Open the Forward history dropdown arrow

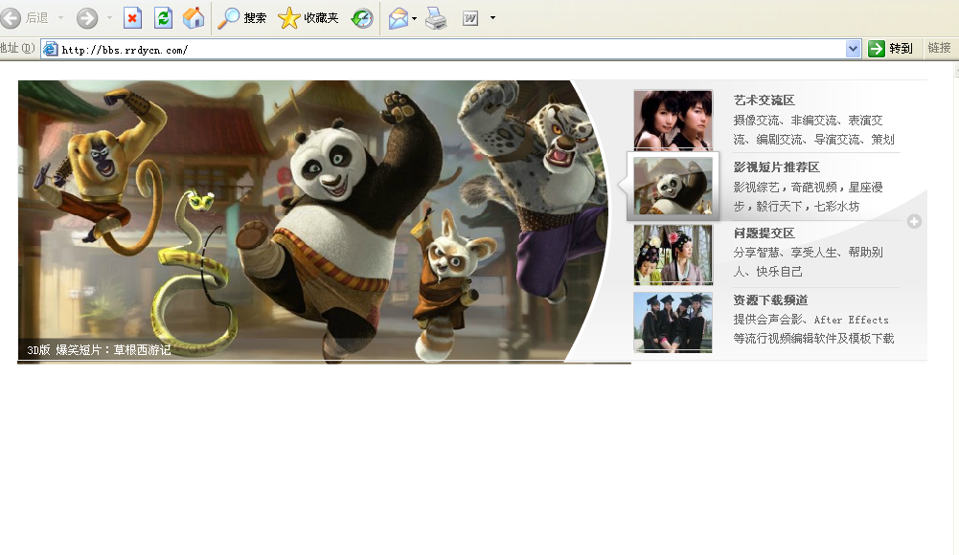coord(109,18)
